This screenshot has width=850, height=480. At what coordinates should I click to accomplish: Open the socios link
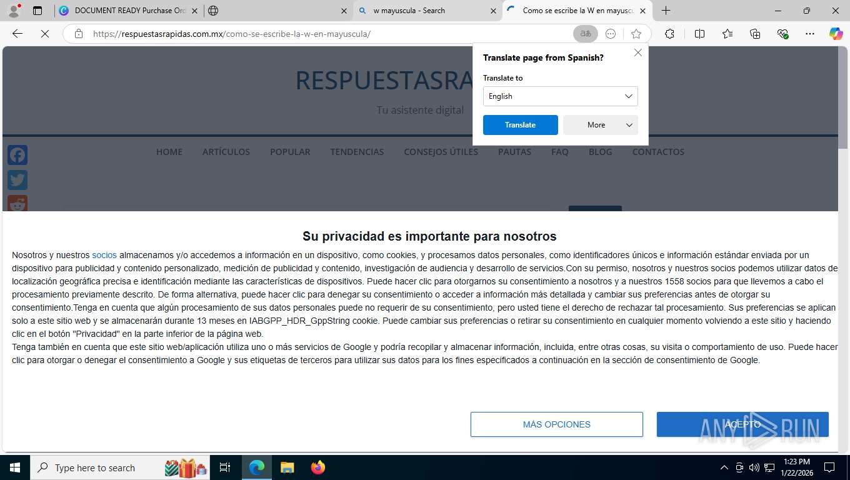click(x=104, y=255)
